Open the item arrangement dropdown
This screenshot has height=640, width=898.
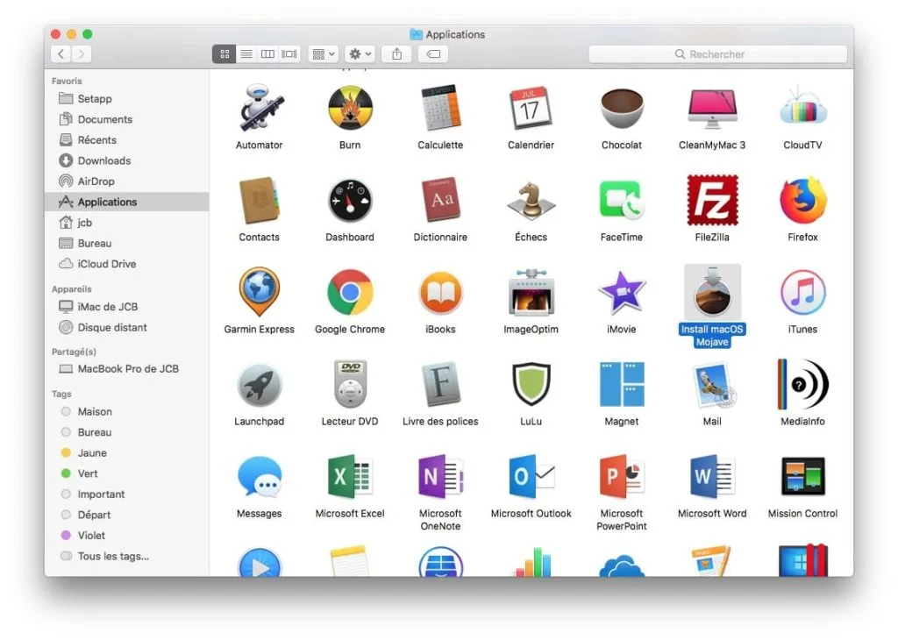324,54
